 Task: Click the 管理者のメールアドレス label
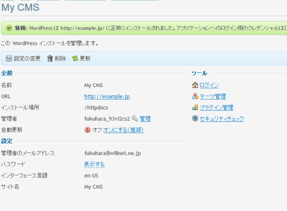tap(28, 153)
